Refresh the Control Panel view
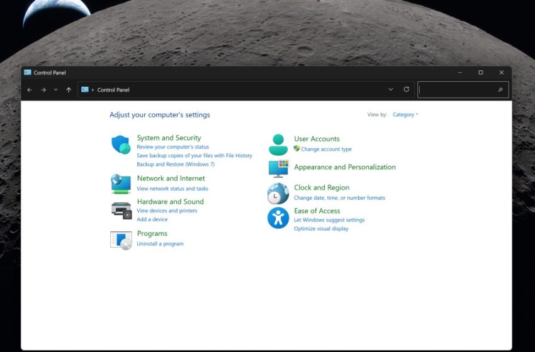Viewport: 535px width, 352px height. pos(407,89)
